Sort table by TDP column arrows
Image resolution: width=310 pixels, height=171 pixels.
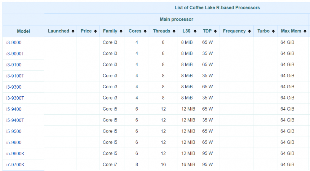tap(215, 31)
